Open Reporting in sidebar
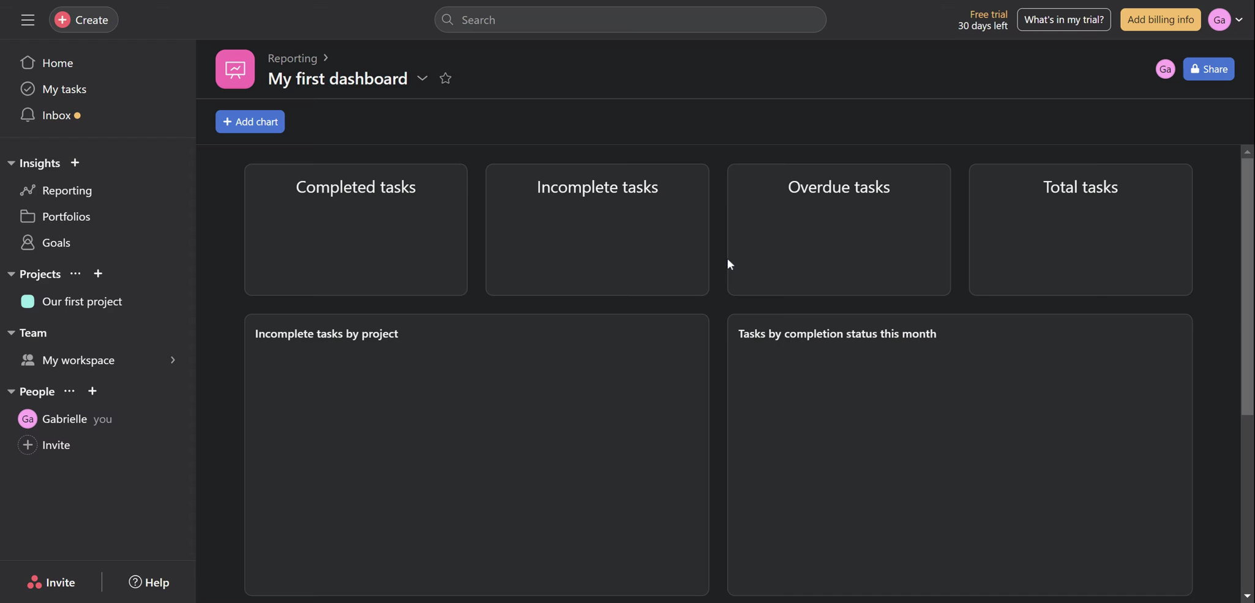Image resolution: width=1255 pixels, height=603 pixels. coord(67,191)
